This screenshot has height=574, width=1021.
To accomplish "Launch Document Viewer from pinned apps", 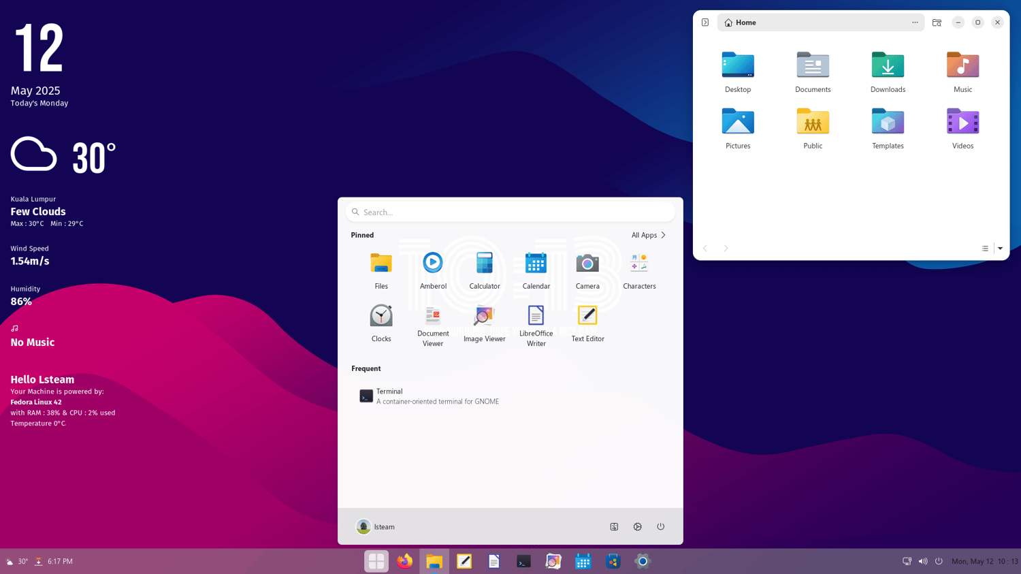I will point(433,326).
